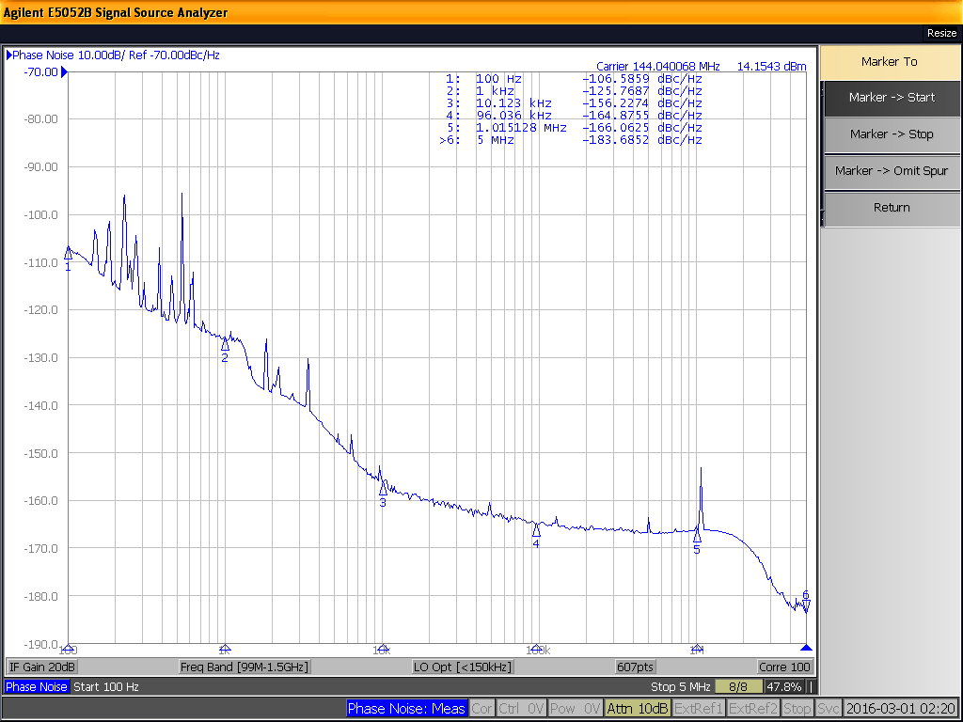
Task: Click the 607pts points field
Action: (x=635, y=667)
